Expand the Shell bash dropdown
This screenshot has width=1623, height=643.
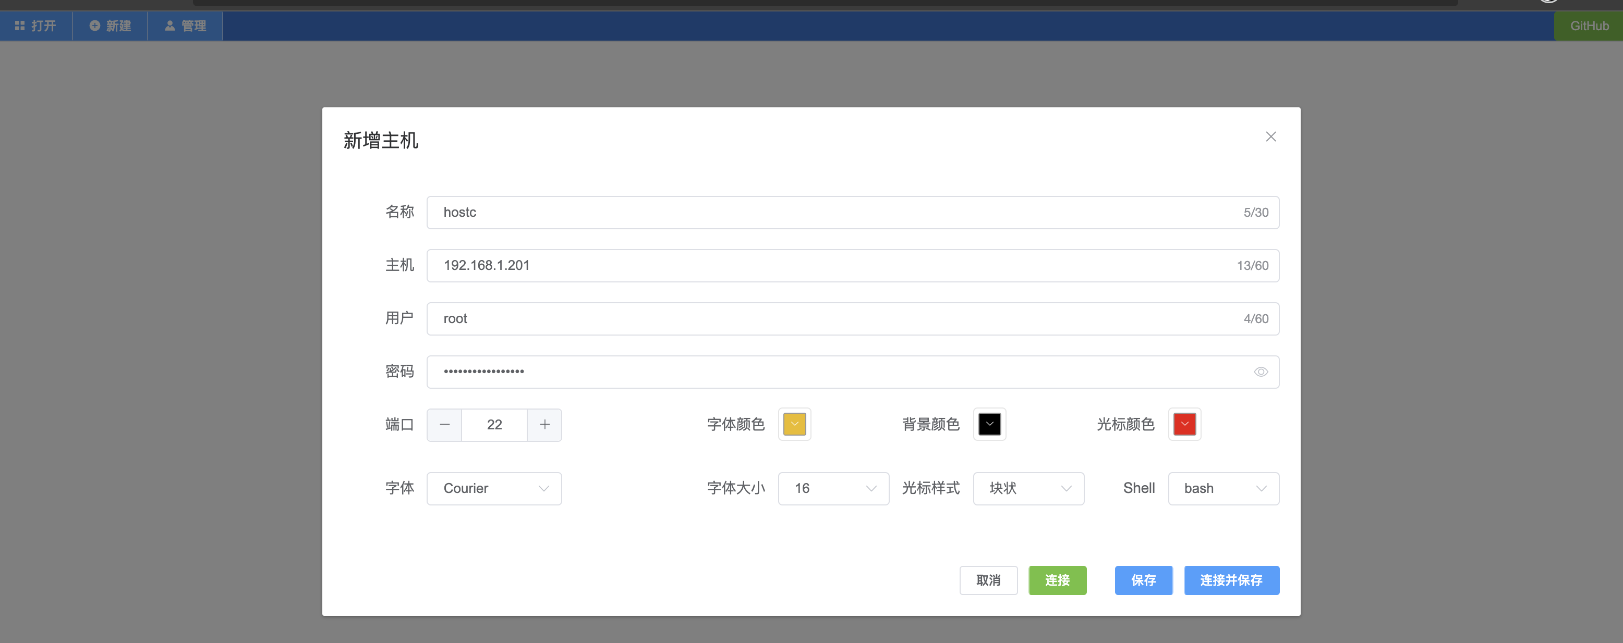click(x=1223, y=488)
